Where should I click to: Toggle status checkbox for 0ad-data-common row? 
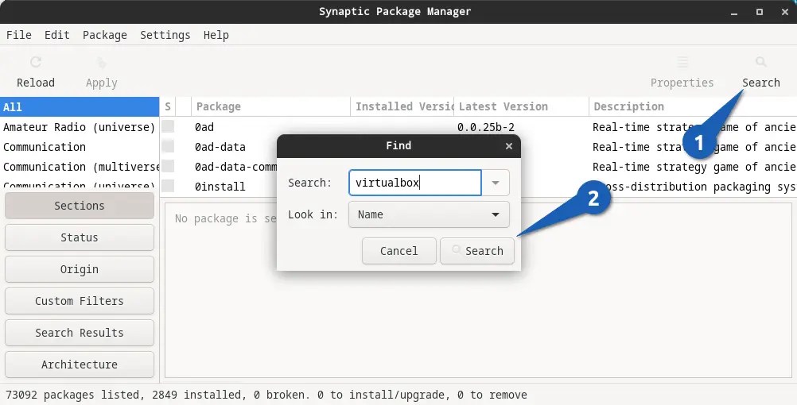point(168,166)
